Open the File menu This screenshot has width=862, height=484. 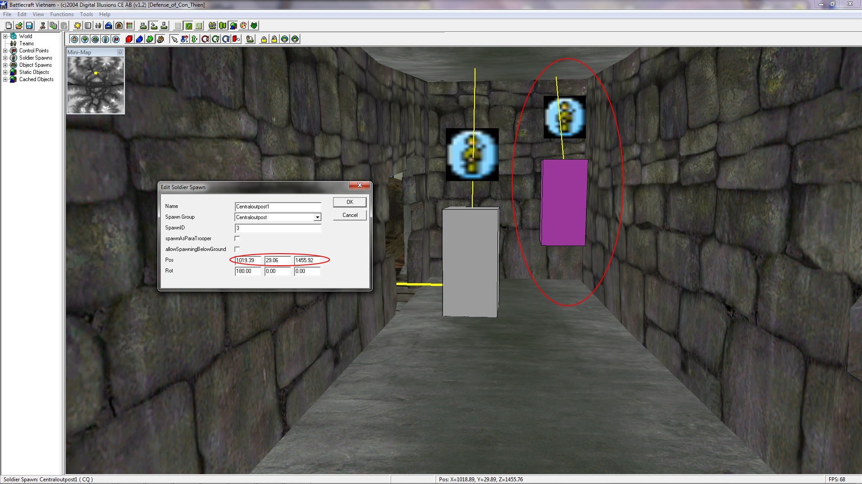pos(7,14)
